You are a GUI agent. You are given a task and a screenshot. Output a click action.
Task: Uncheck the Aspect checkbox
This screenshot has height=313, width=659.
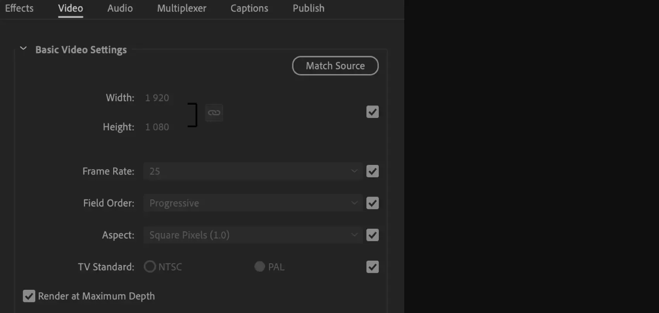coord(372,235)
